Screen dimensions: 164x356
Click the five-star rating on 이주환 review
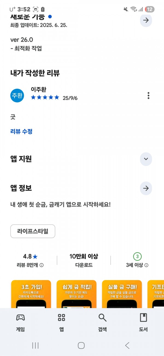point(45,97)
